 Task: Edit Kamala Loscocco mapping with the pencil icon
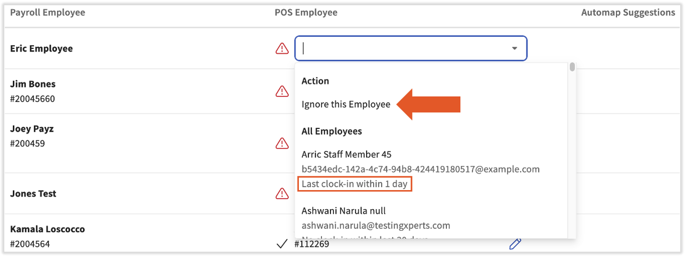tap(515, 245)
